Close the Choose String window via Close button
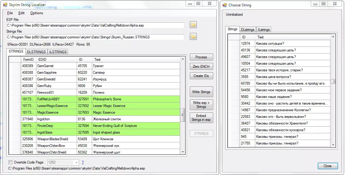This screenshot has width=345, height=175. 328,166
